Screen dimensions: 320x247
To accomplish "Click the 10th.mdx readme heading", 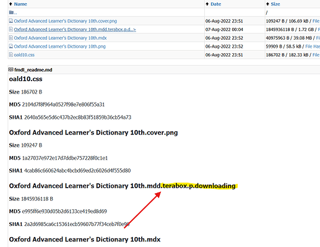I will coord(85,240).
